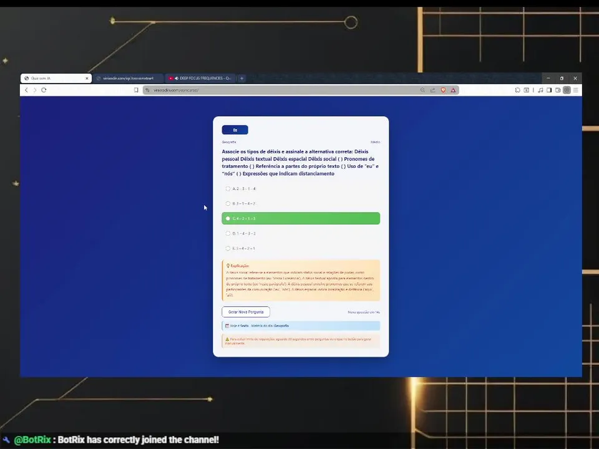This screenshot has width=599, height=449.
Task: Mute audio icon on DEEP FOCUS FREQUENCIES tab
Action: click(177, 79)
